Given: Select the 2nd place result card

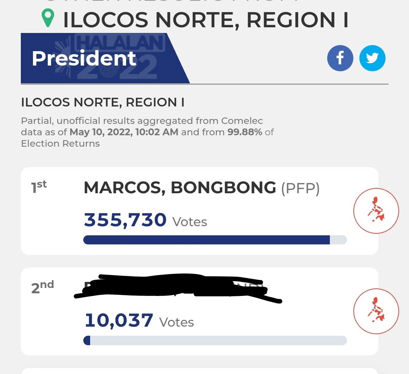Looking at the screenshot, I should [200, 311].
